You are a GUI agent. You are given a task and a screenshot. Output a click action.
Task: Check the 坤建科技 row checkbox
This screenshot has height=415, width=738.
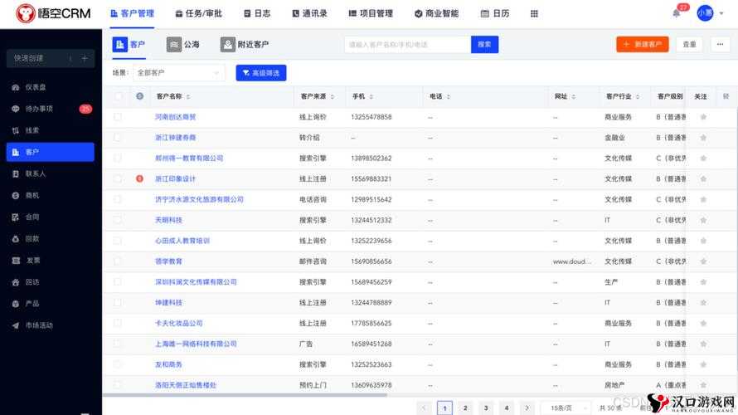click(x=118, y=302)
